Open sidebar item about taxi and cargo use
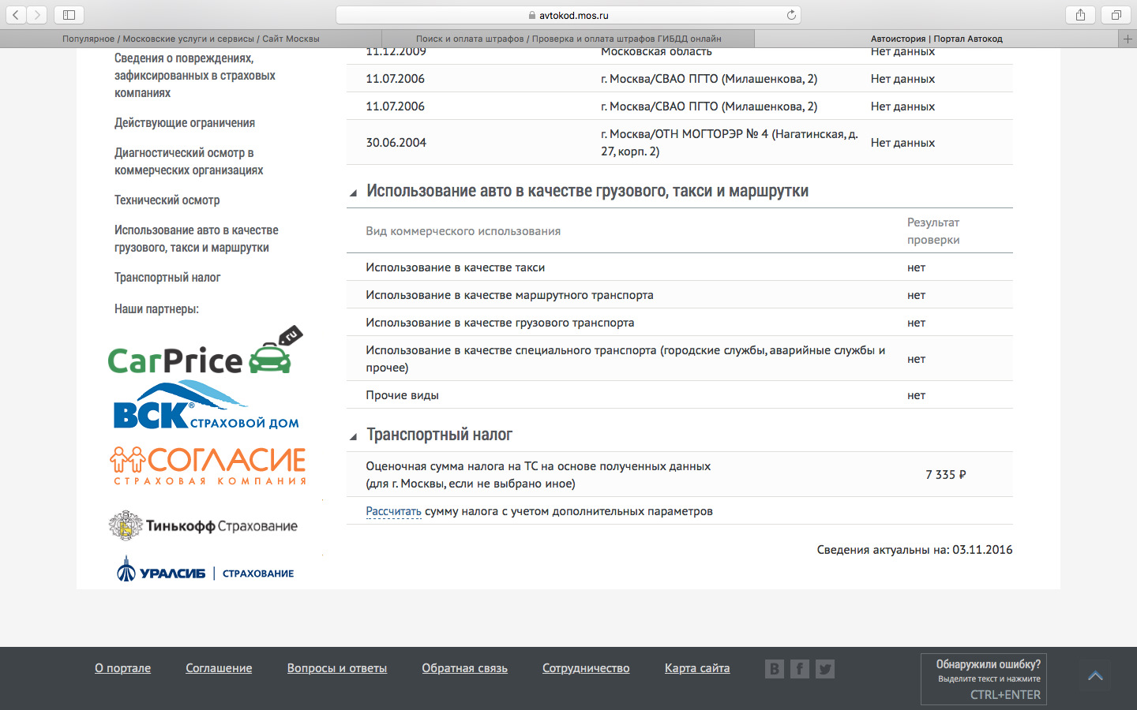Viewport: 1137px width, 710px height. (197, 239)
